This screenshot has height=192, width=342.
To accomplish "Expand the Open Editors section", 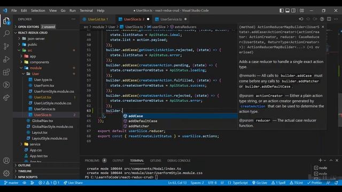I will coord(46,27).
